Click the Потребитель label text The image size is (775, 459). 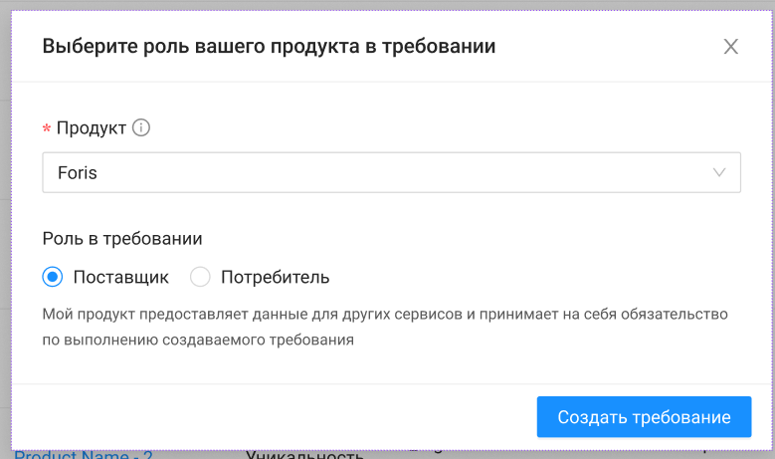275,277
